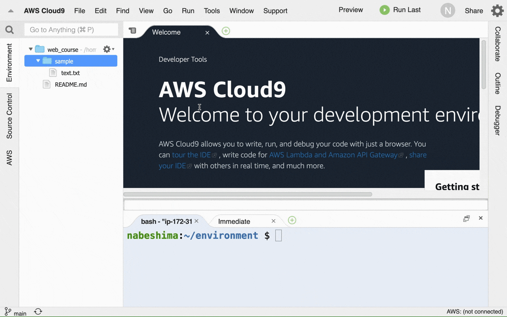Image resolution: width=507 pixels, height=317 pixels.
Task: Select README.md in the file tree
Action: (71, 84)
